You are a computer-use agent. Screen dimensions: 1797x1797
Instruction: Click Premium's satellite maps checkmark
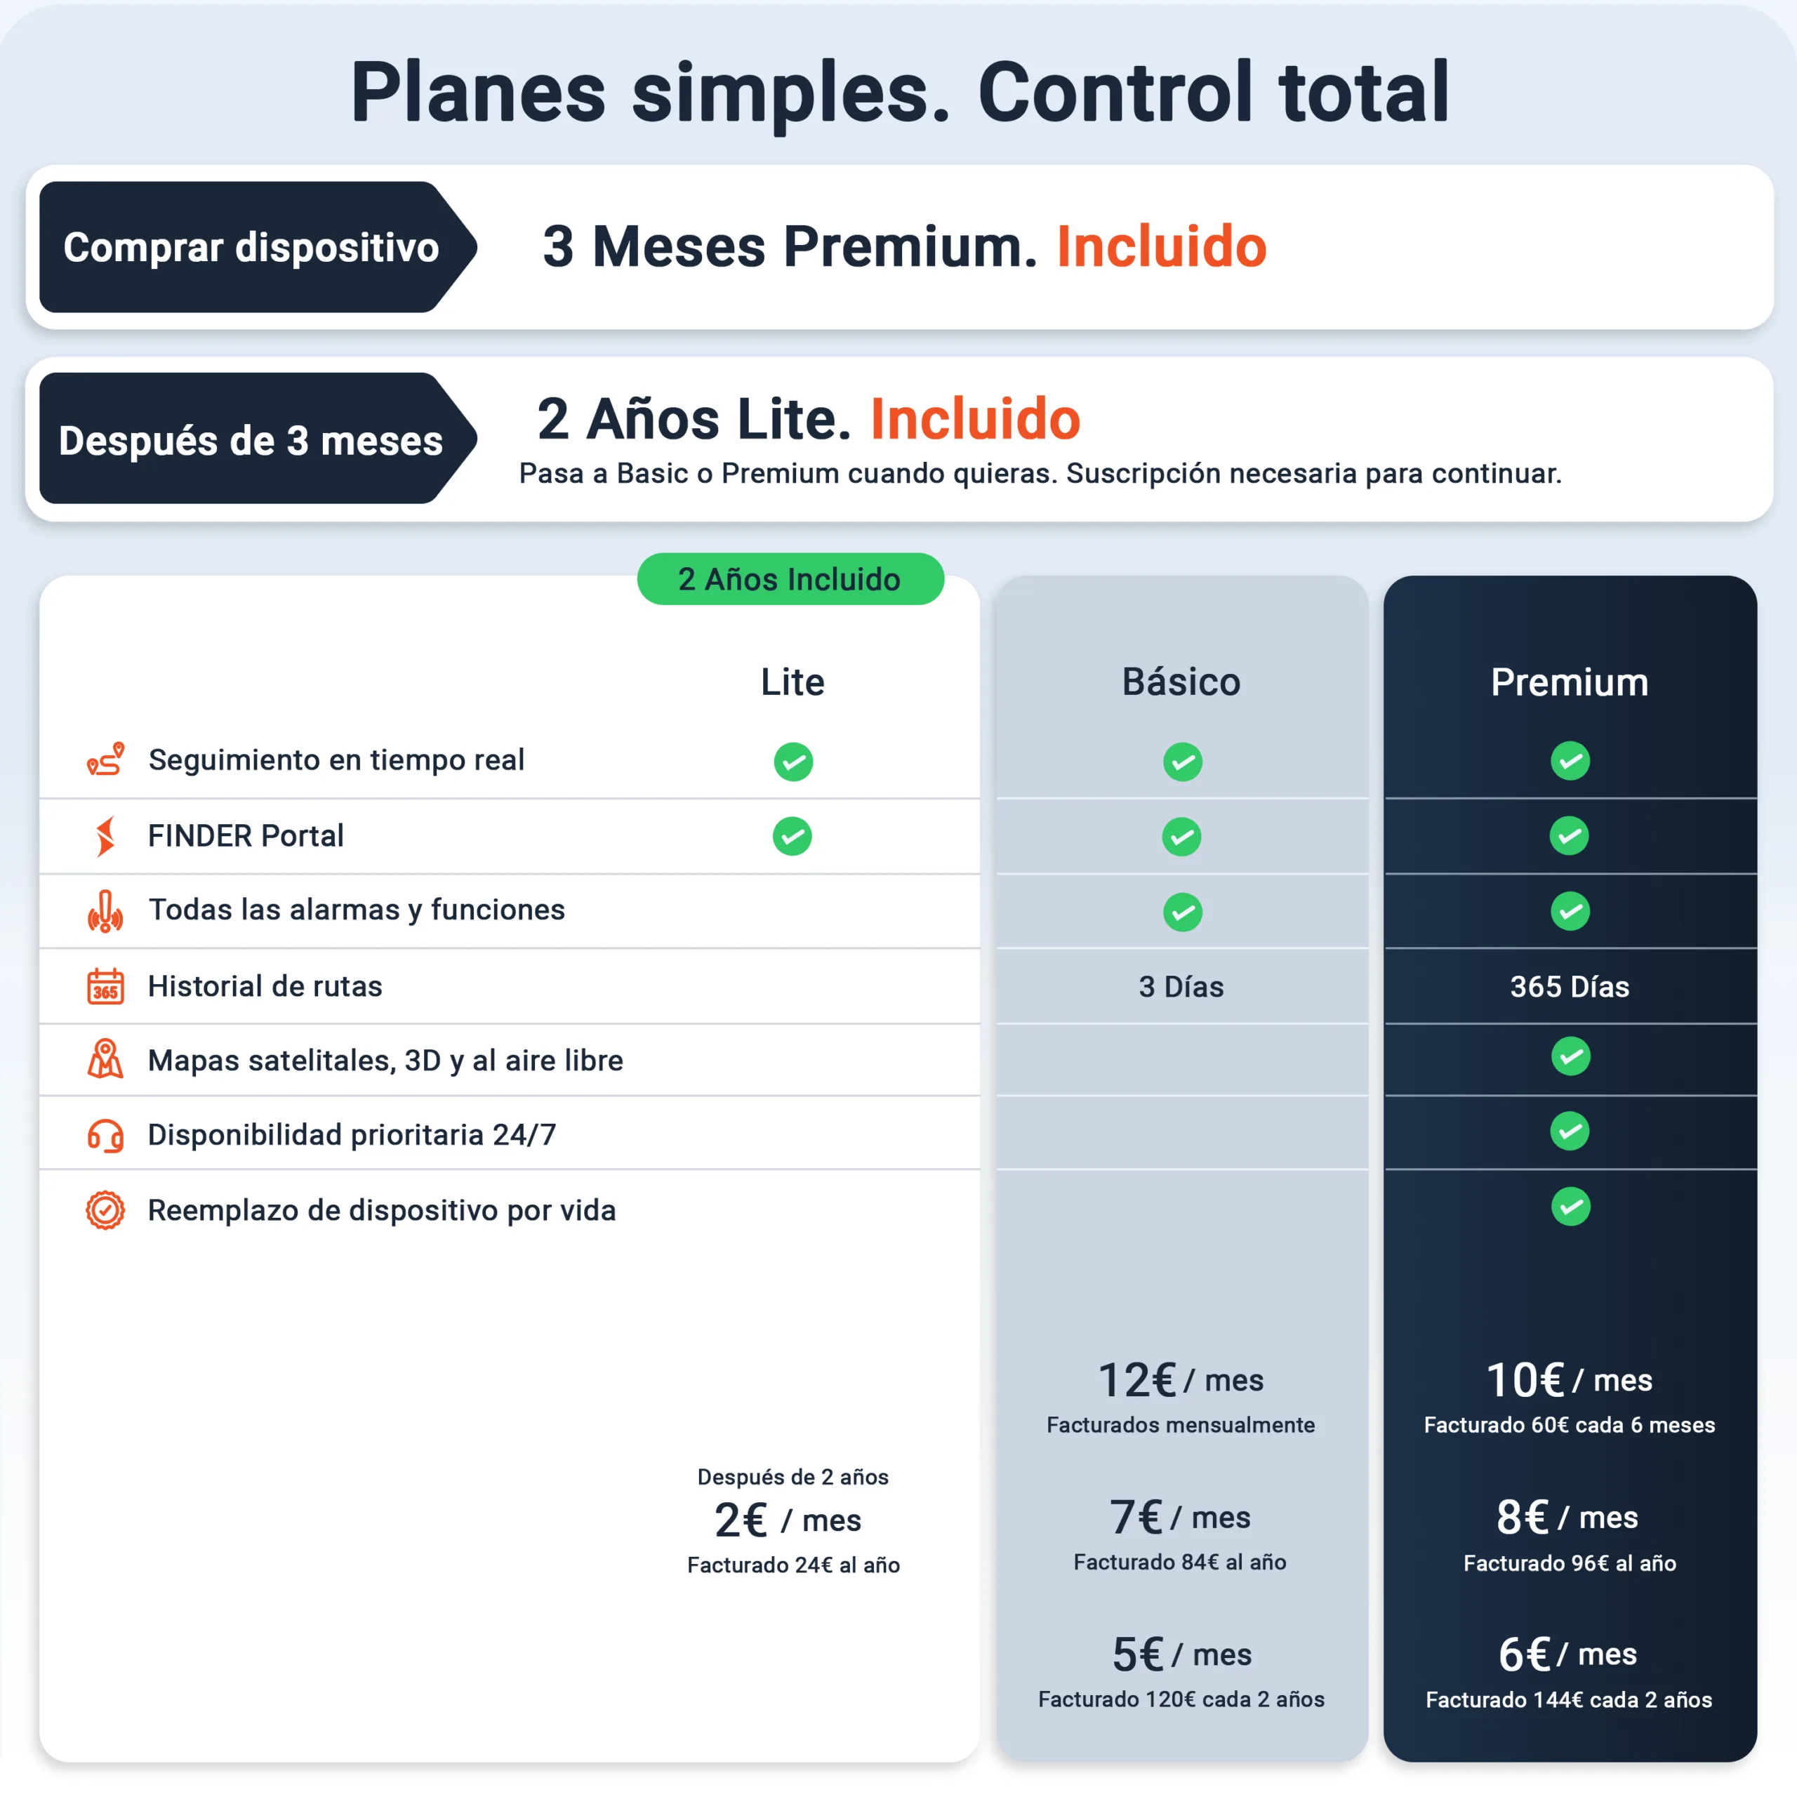pyautogui.click(x=1570, y=1056)
